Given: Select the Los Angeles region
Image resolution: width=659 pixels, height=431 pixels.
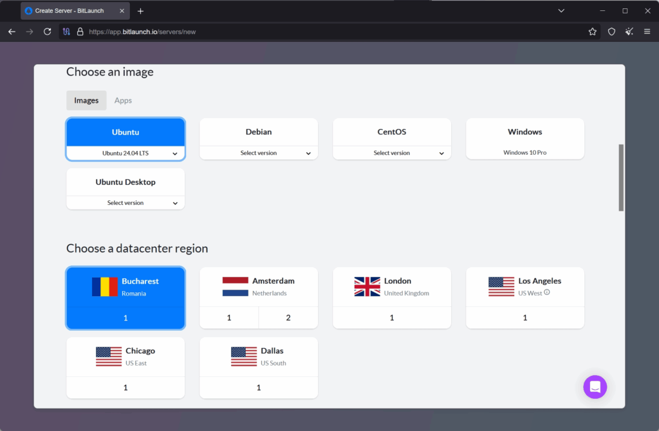Looking at the screenshot, I should click(525, 286).
